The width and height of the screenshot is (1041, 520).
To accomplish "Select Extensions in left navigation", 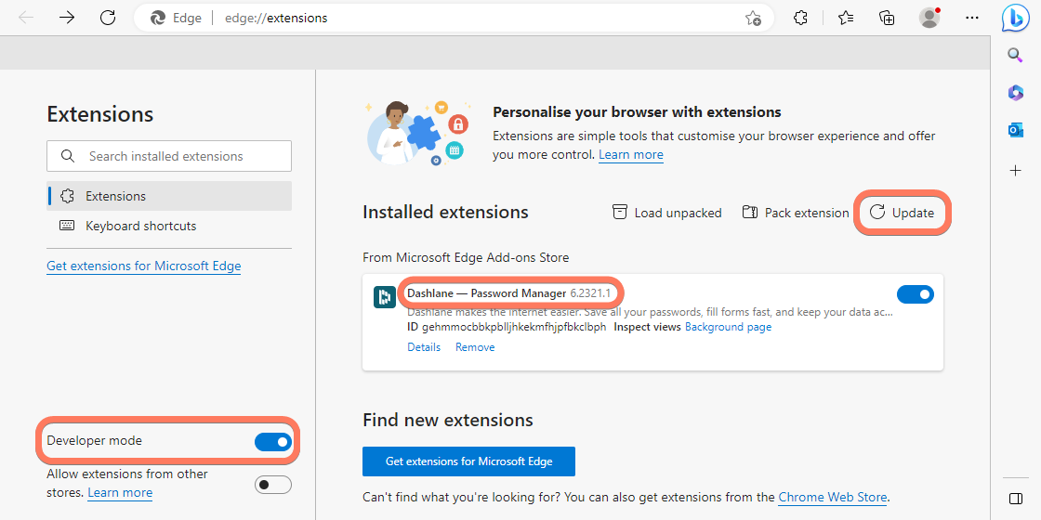I will [x=169, y=196].
